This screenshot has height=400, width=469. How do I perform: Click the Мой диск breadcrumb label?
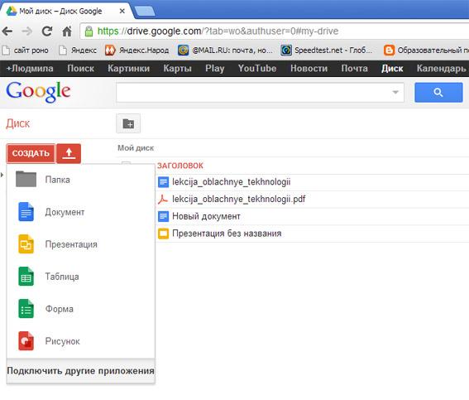(x=136, y=148)
